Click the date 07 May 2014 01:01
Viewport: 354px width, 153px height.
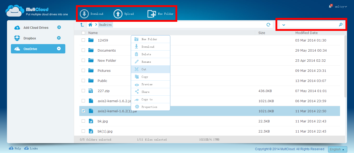coord(311,91)
